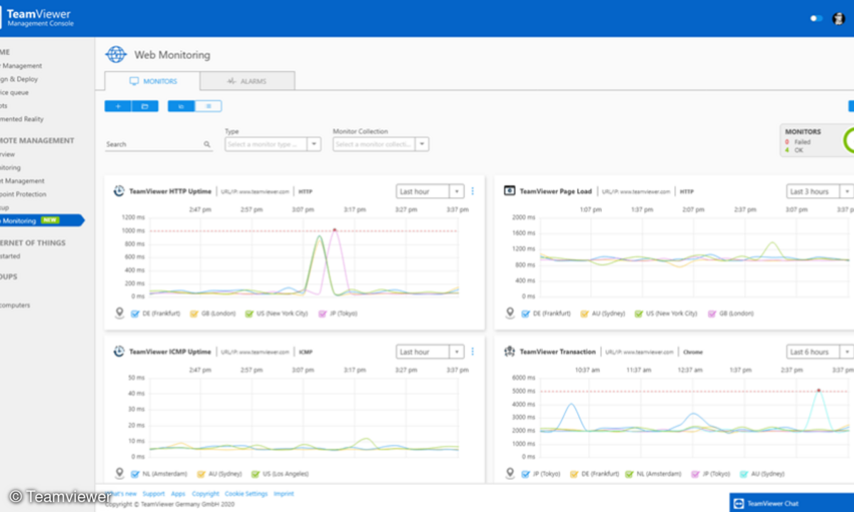The height and width of the screenshot is (512, 854).
Task: Click the search magnifier icon
Action: pos(207,144)
